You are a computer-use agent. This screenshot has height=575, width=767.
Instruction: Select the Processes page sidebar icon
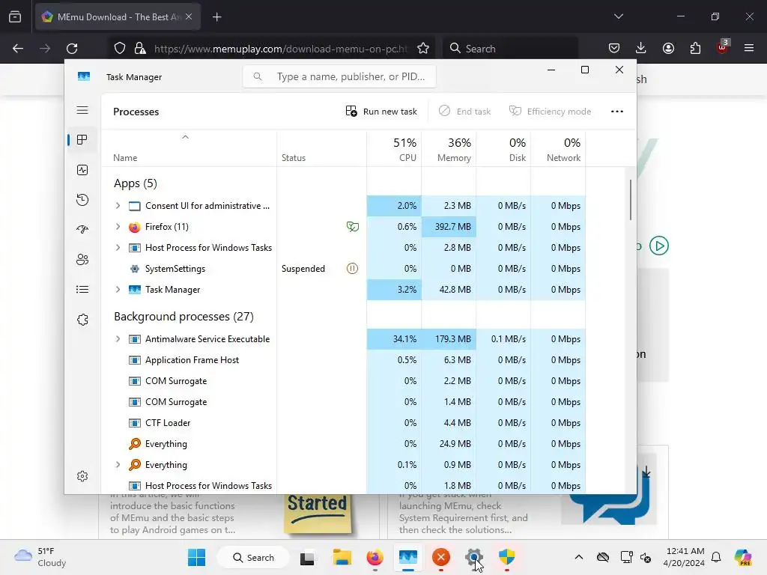pyautogui.click(x=82, y=140)
